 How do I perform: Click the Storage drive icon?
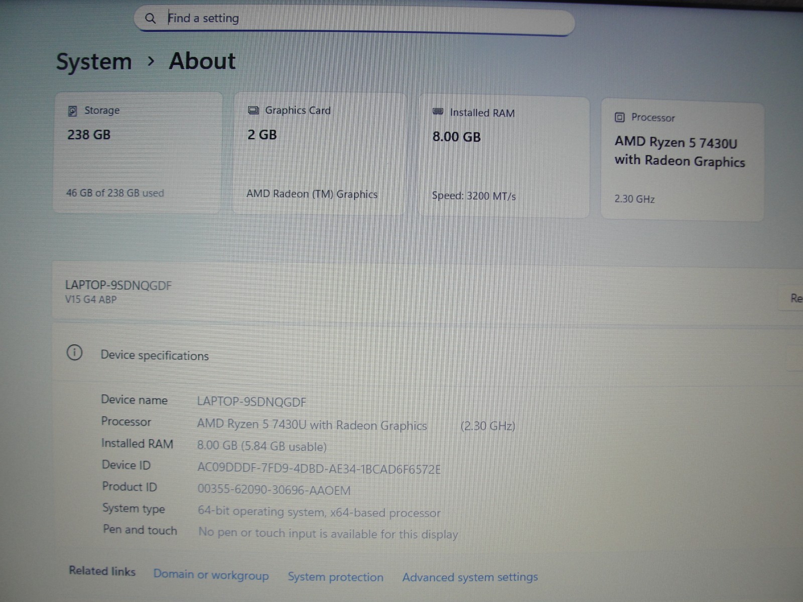[73, 111]
